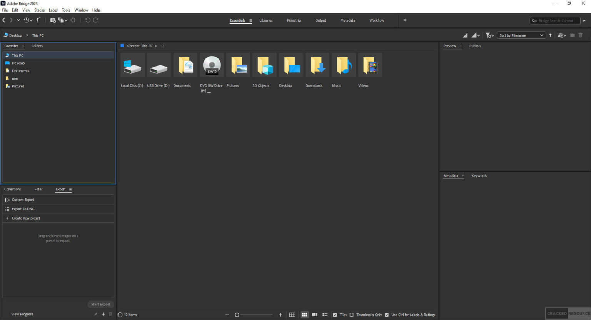
Task: Open the Sort by Filename dropdown
Action: click(x=521, y=35)
